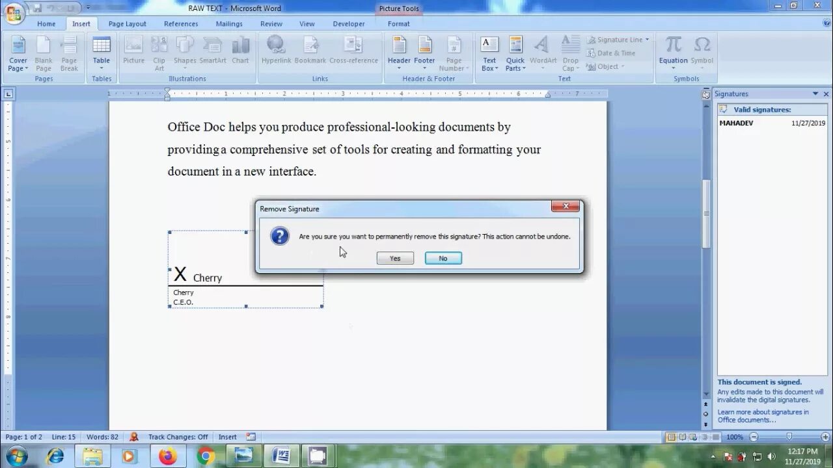The height and width of the screenshot is (468, 833).
Task: Switch to Print Layout view
Action: point(672,437)
